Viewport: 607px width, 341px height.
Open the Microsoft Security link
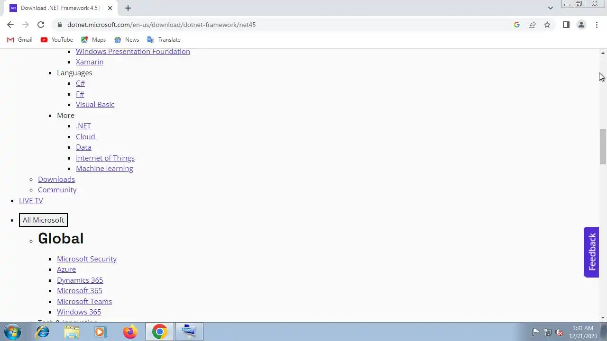87,259
